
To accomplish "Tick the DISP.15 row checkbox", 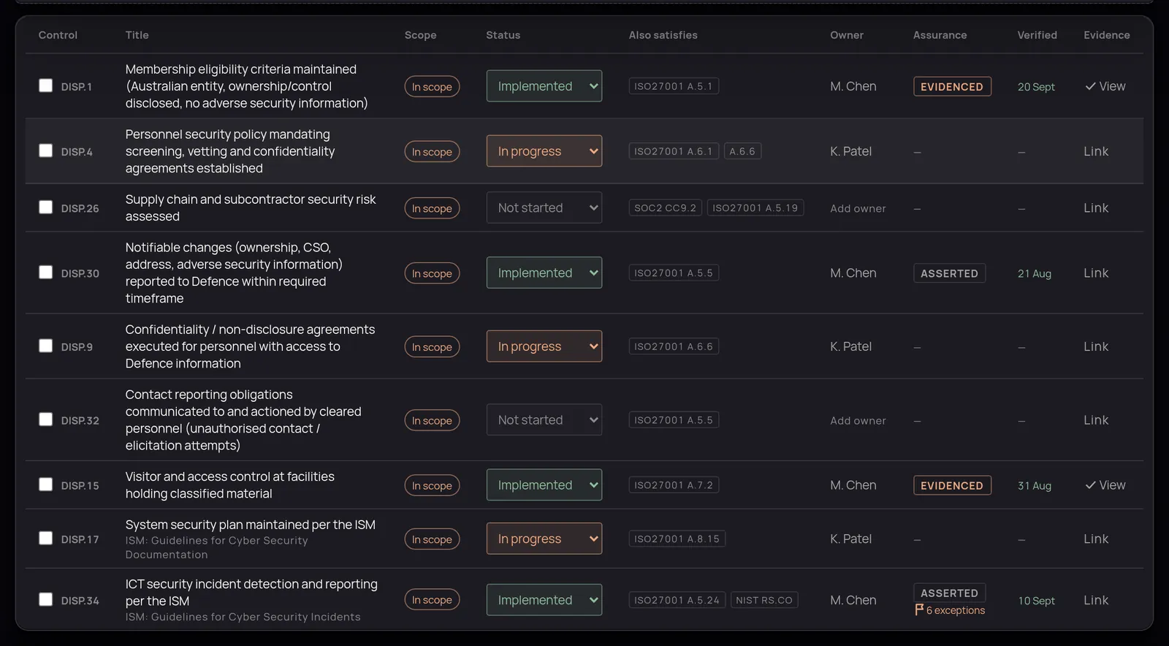I will click(45, 484).
